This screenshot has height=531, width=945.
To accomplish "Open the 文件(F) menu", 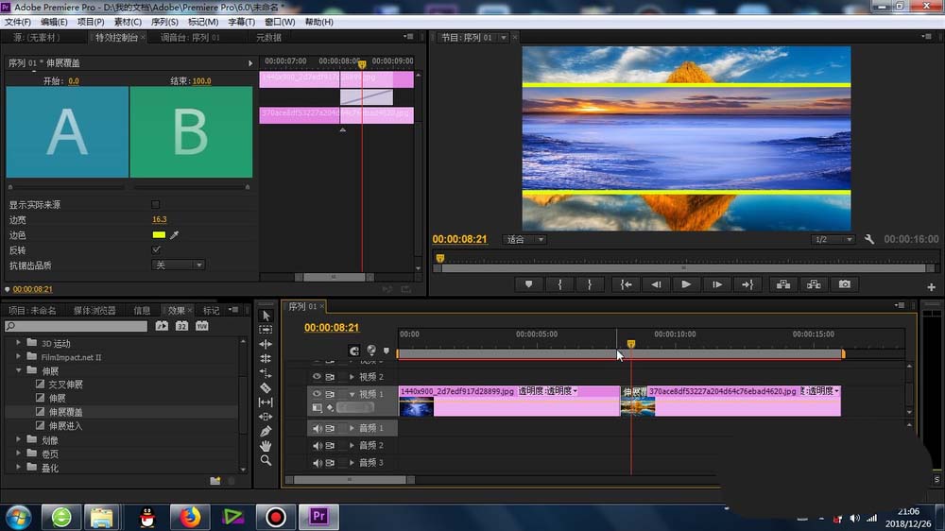I will click(18, 22).
